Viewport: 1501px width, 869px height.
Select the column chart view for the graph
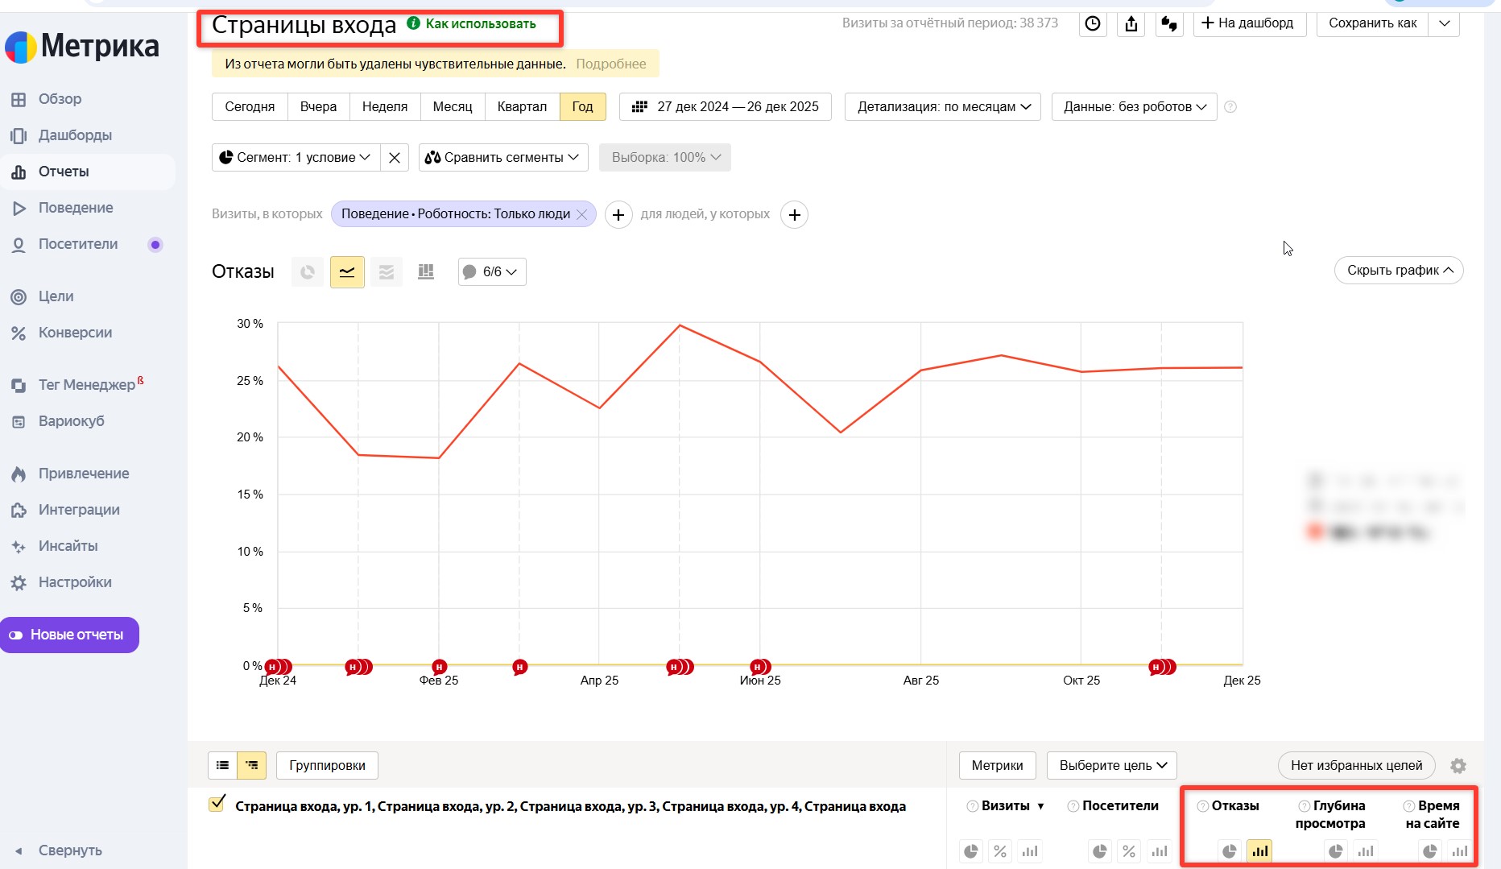[426, 272]
